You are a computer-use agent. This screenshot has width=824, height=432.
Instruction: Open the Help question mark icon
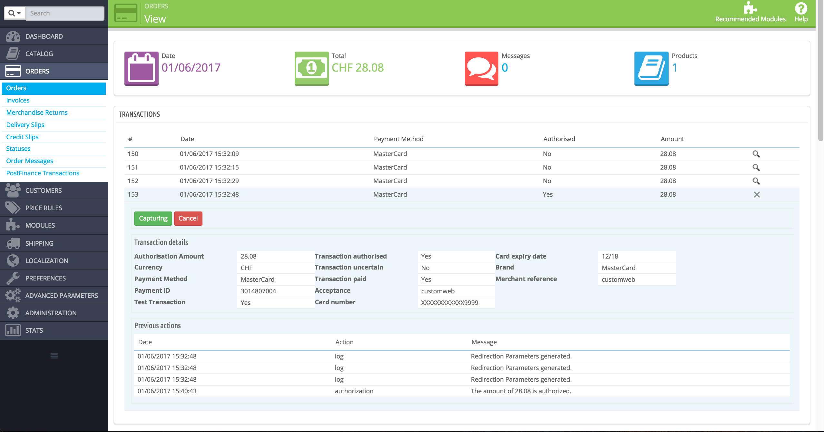pyautogui.click(x=801, y=8)
